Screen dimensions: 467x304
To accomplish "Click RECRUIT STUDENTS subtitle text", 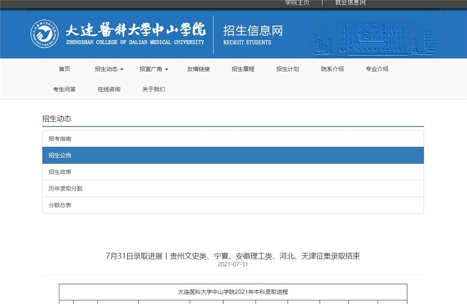I will (x=247, y=42).
